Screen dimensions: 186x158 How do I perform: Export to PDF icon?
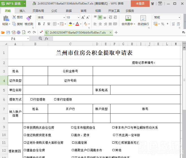(13, 32)
